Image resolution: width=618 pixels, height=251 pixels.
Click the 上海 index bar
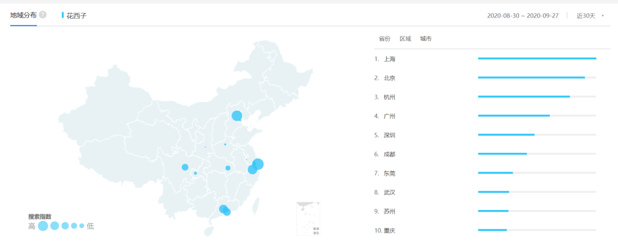tap(537, 59)
